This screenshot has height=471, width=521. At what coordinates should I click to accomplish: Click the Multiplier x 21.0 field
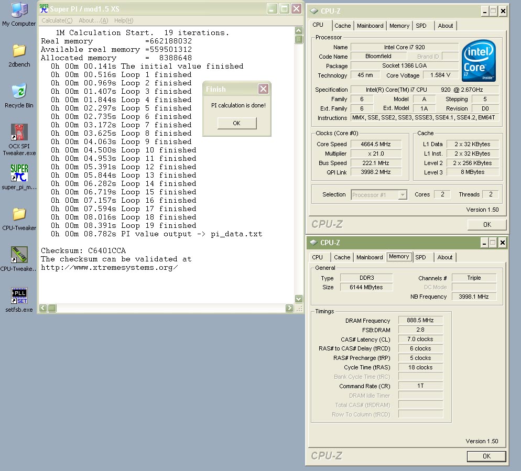coord(376,154)
